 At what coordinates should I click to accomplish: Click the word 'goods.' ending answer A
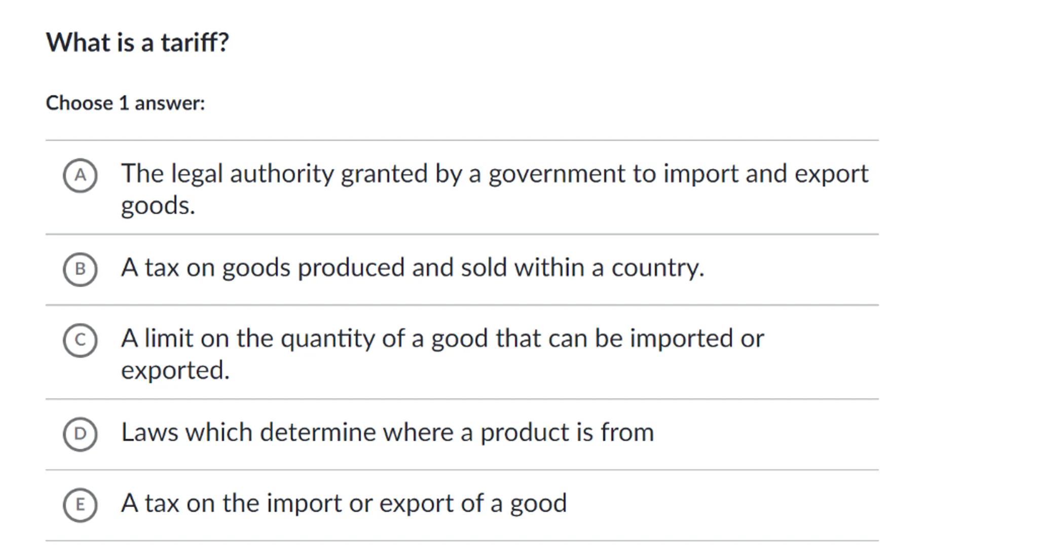[158, 206]
